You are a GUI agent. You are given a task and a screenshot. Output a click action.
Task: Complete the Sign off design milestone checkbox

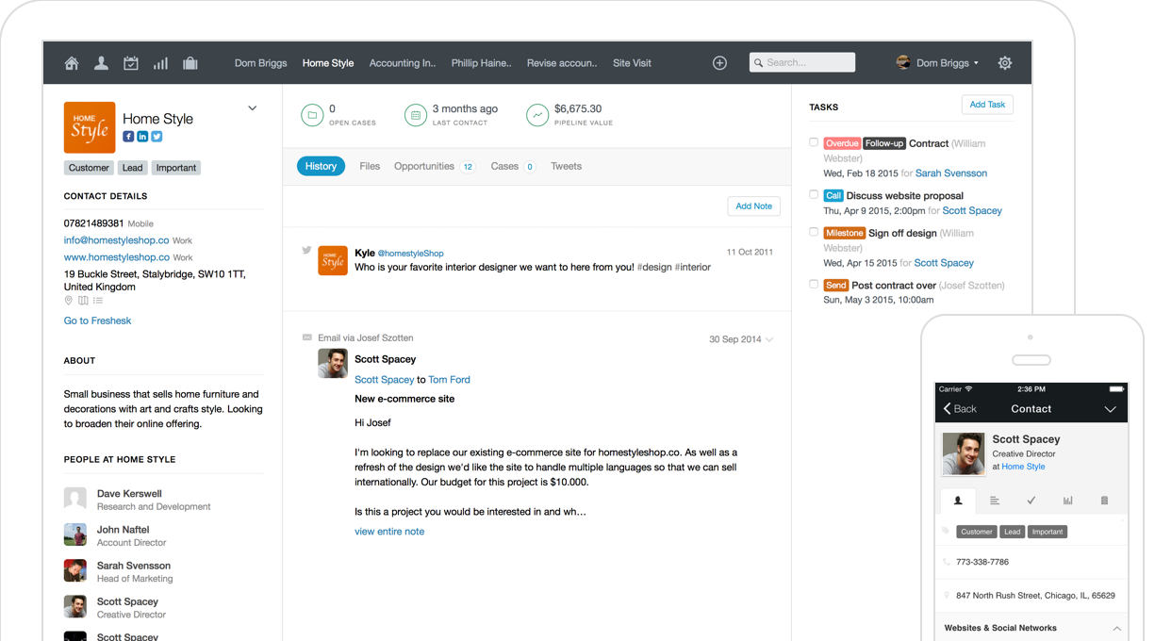coord(814,231)
